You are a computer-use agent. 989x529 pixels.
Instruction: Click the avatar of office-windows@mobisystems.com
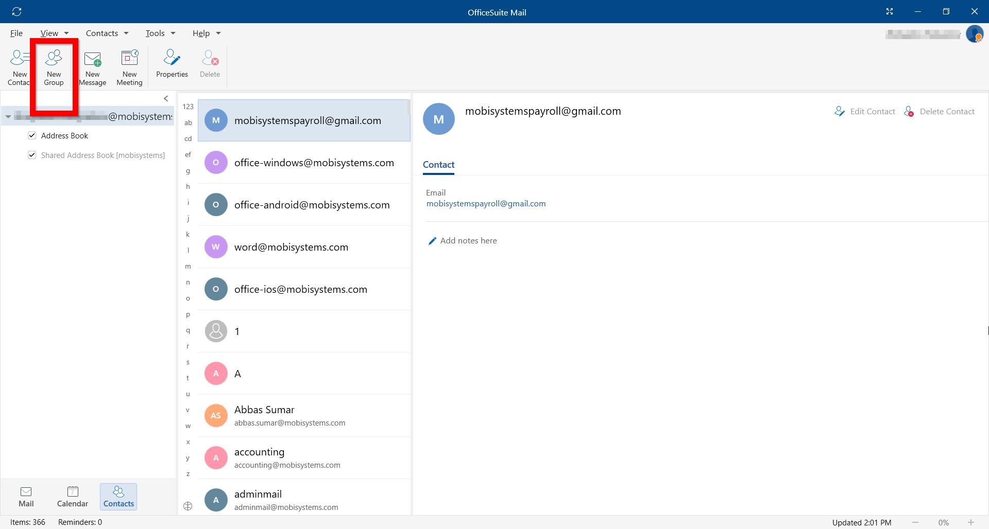pos(216,163)
